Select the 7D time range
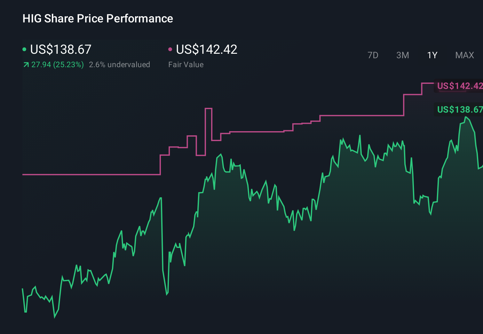 373,55
